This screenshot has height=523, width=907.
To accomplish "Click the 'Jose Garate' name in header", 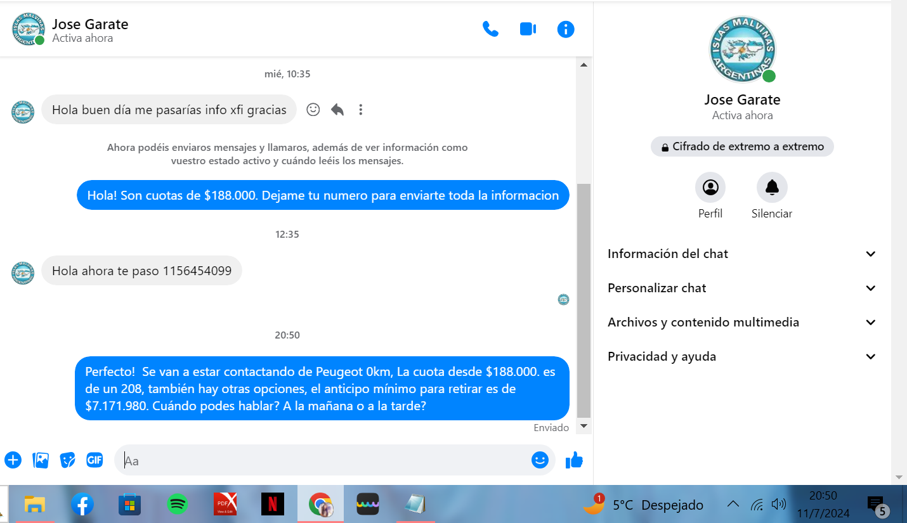I will tap(90, 24).
